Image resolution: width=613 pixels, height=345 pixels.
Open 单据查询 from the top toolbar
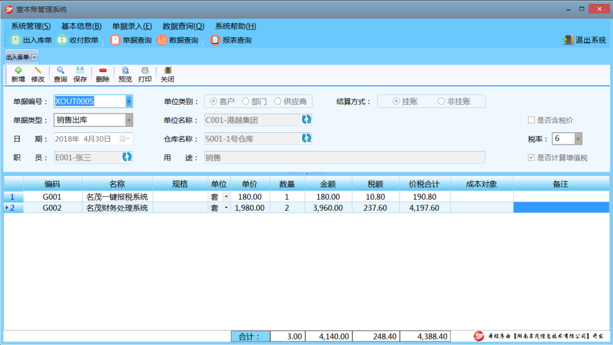(131, 40)
